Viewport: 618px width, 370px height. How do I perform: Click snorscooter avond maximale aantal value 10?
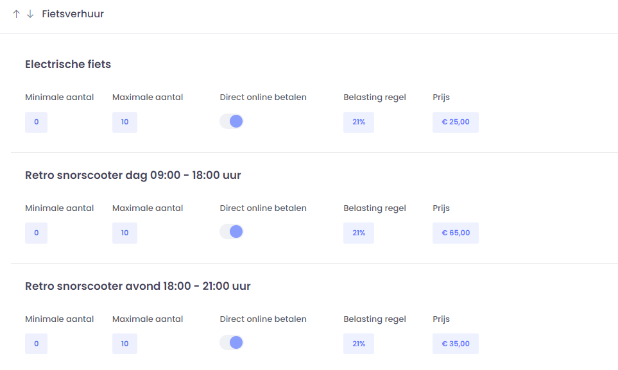point(124,344)
